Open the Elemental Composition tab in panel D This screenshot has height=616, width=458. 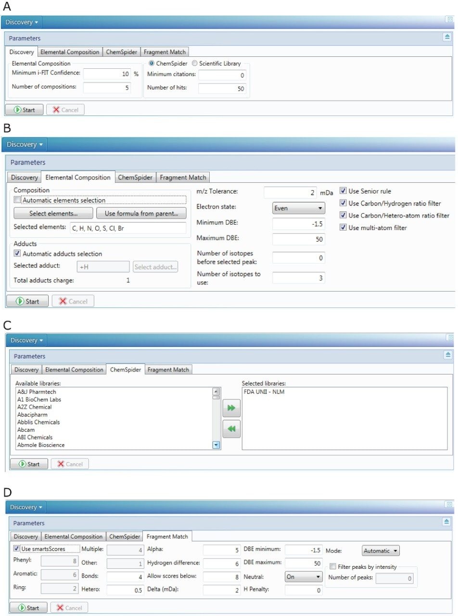[74, 536]
